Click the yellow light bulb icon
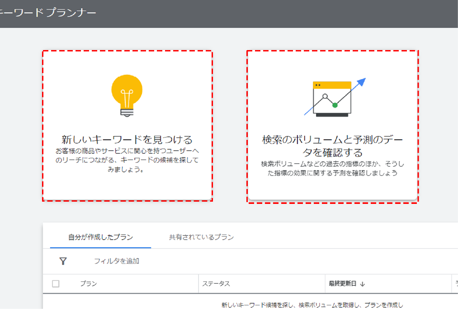Viewport: 458px width, 309px height. [x=127, y=96]
